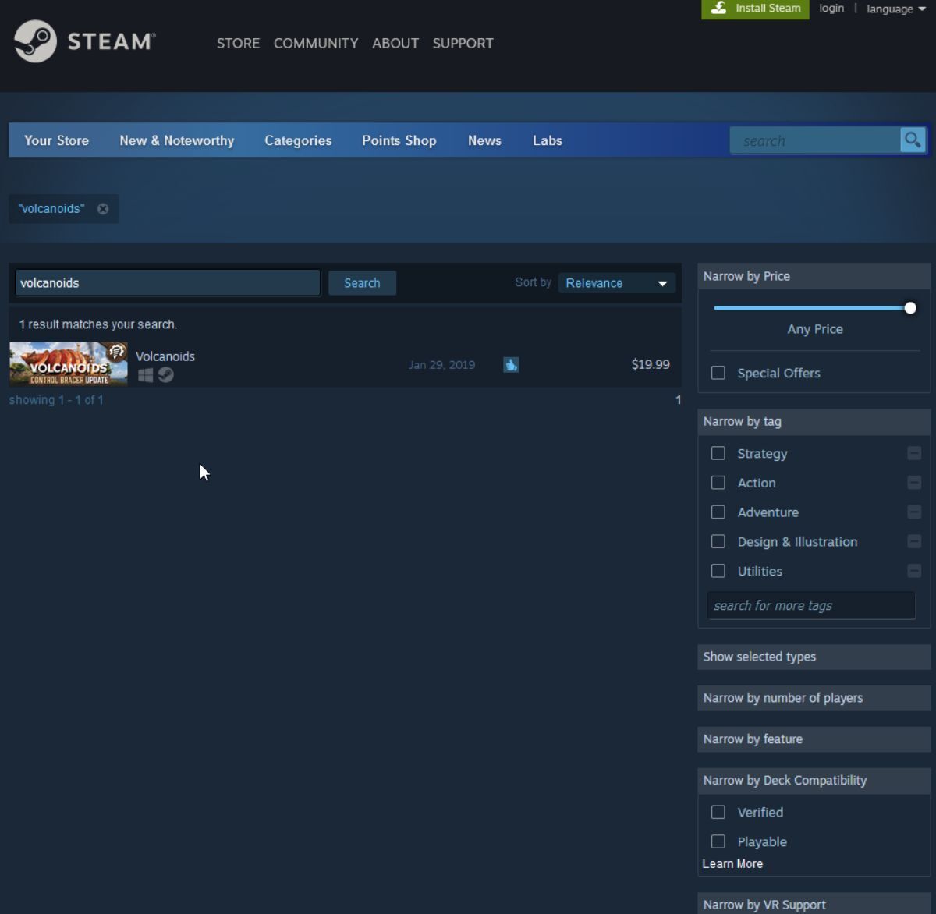
Task: Collapse Narrow by Deck Compatibility section
Action: pos(814,781)
